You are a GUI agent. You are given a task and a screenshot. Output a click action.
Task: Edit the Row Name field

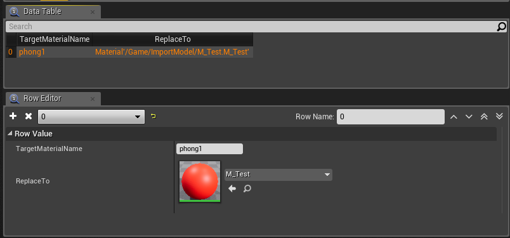point(391,117)
